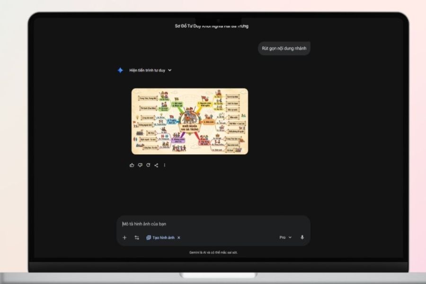Activate the microphone voice input
426x284 pixels.
302,238
